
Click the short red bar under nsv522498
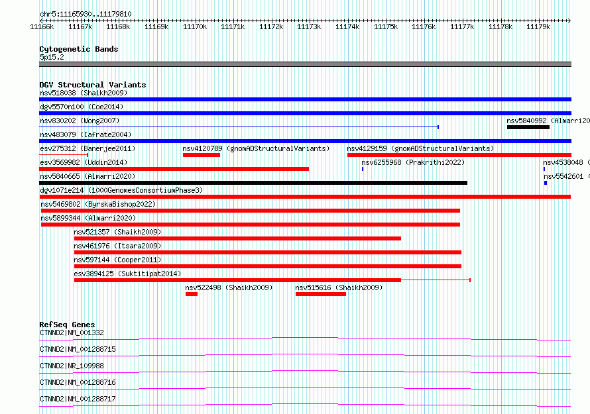click(192, 294)
